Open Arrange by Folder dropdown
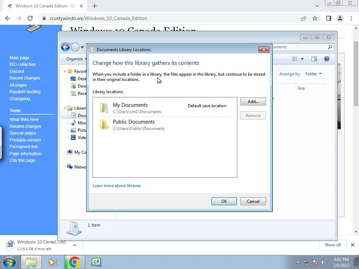This screenshot has width=359, height=269. point(313,74)
